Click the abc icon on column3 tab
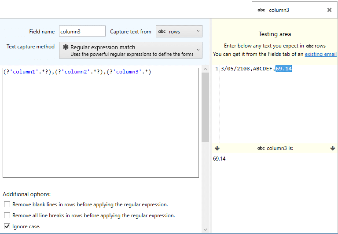Image resolution: width=338 pixels, height=234 pixels. pos(261,10)
